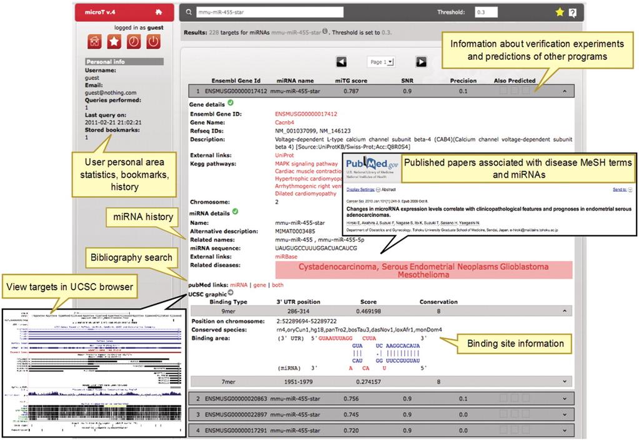Click the Also Predicted column header
Image resolution: width=639 pixels, height=441 pixels.
(x=515, y=81)
